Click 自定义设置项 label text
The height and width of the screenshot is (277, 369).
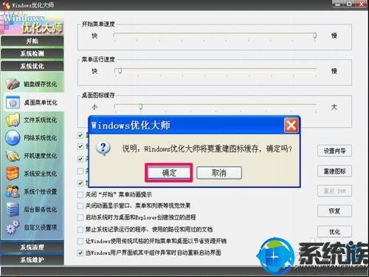[41, 227]
